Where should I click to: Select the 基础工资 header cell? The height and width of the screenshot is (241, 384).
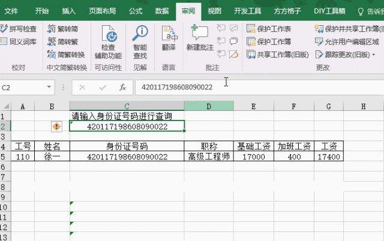[254, 146]
